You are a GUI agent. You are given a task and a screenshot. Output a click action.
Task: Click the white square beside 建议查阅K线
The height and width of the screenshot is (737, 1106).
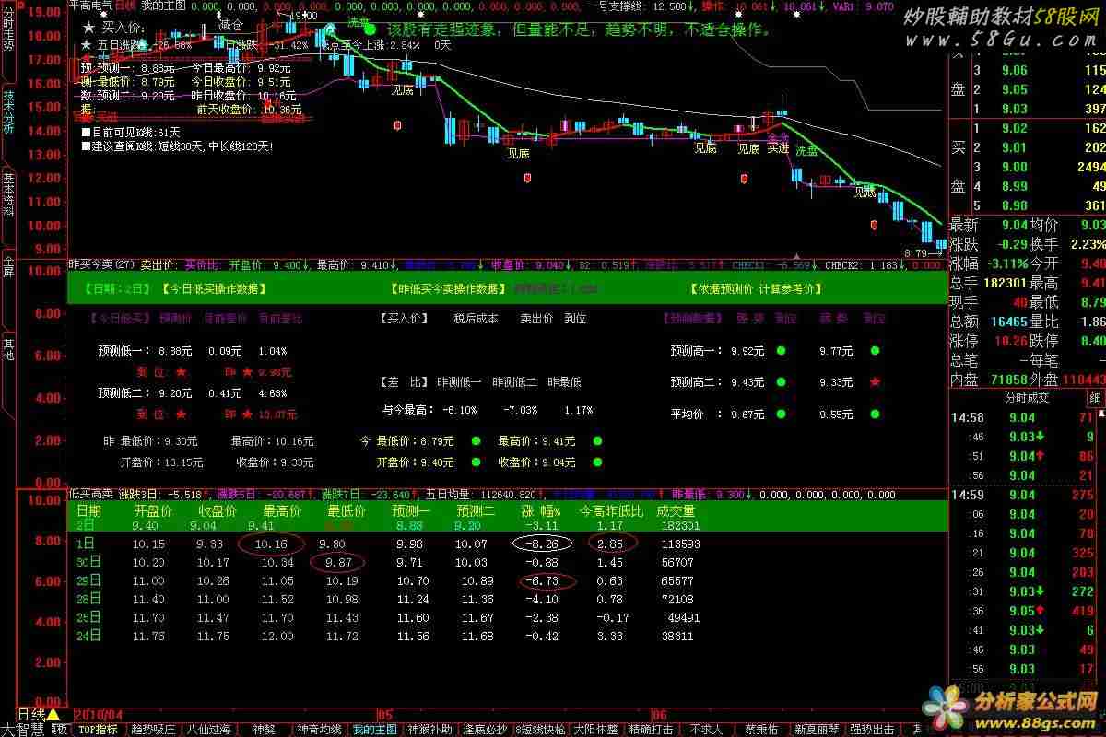click(x=85, y=146)
